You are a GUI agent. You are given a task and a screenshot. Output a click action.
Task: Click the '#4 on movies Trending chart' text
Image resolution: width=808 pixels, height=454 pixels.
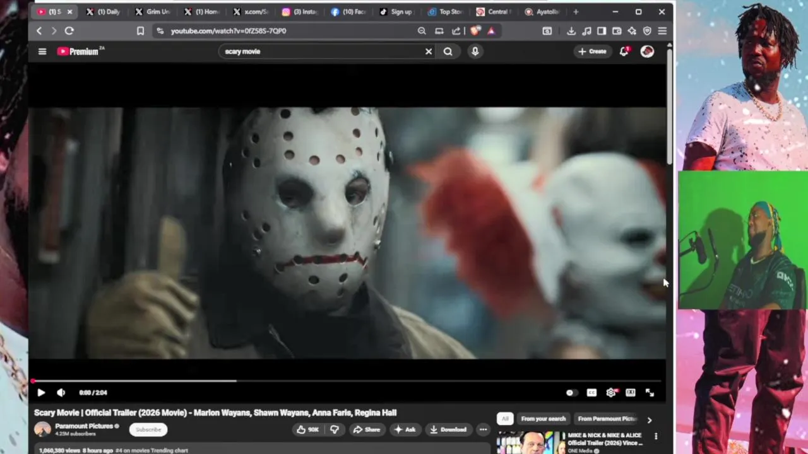[x=151, y=450]
